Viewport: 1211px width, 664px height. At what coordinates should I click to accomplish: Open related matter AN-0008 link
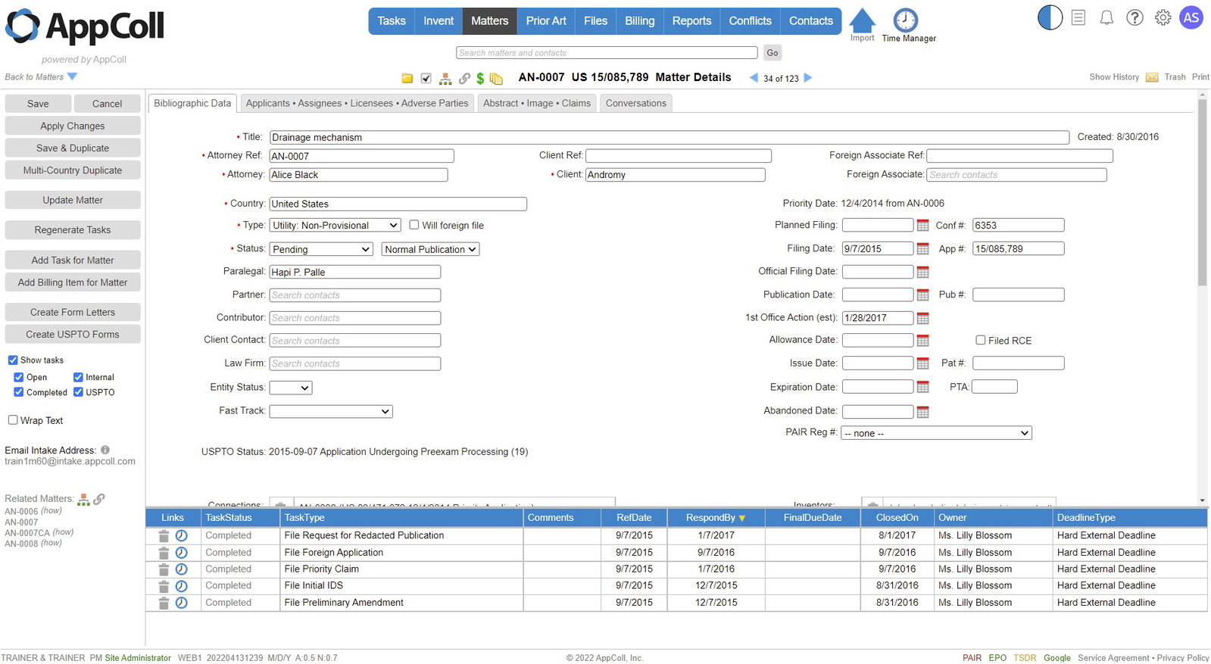tap(21, 544)
